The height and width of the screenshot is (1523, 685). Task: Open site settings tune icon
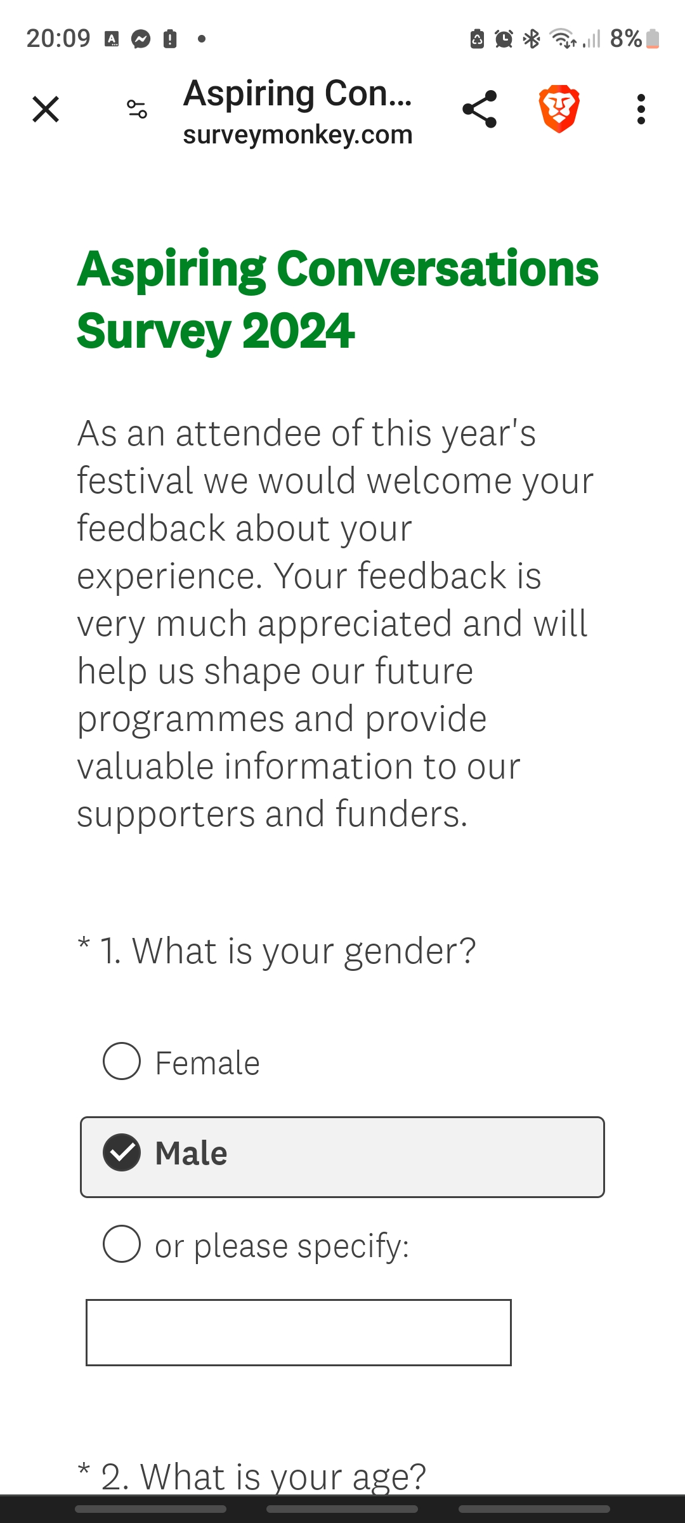(x=137, y=109)
